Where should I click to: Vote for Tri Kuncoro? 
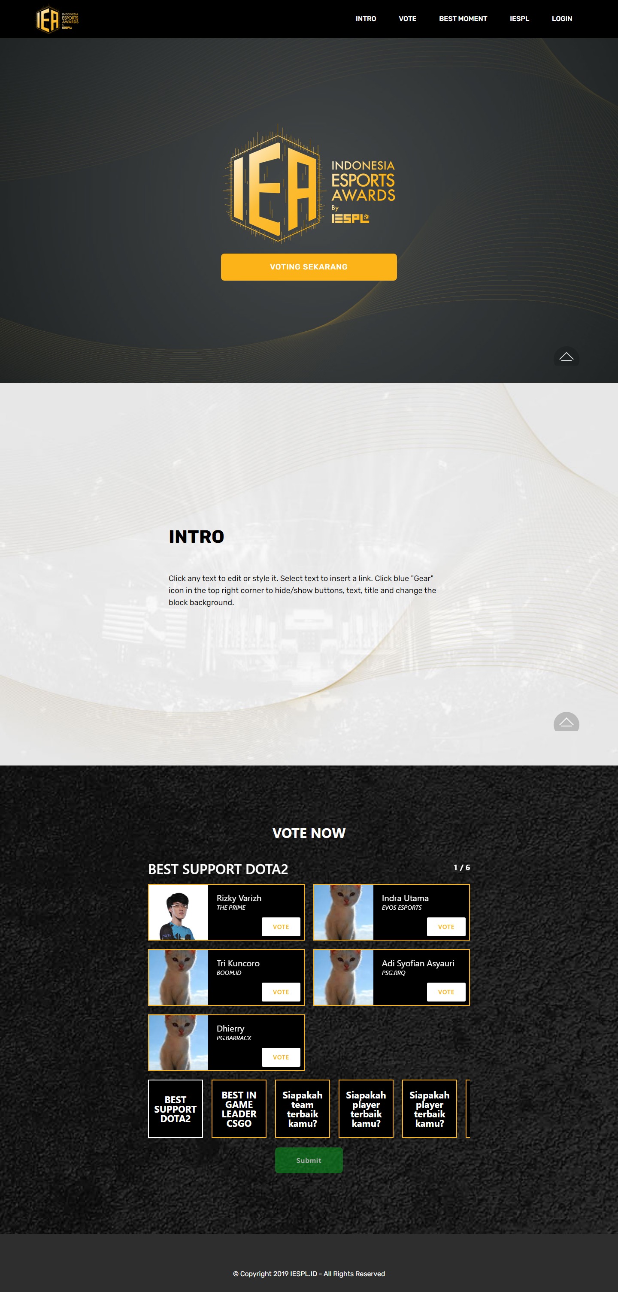pyautogui.click(x=281, y=992)
